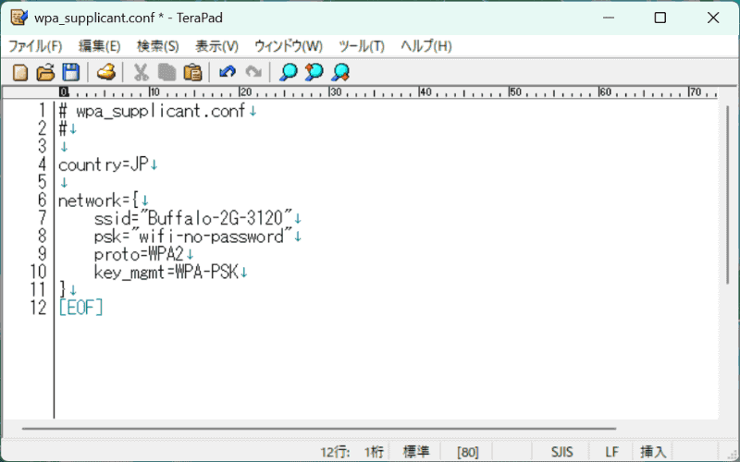Click the LF line-ending status entry
The image size is (740, 462).
click(611, 452)
